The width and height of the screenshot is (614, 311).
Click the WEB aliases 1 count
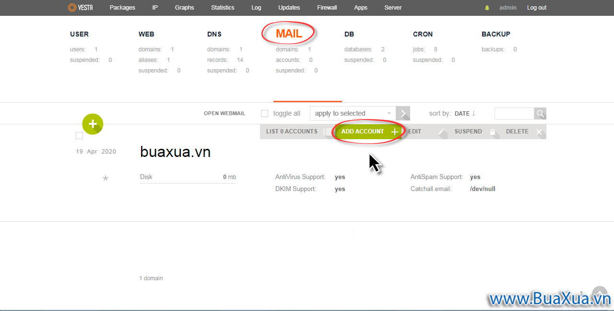click(x=168, y=60)
